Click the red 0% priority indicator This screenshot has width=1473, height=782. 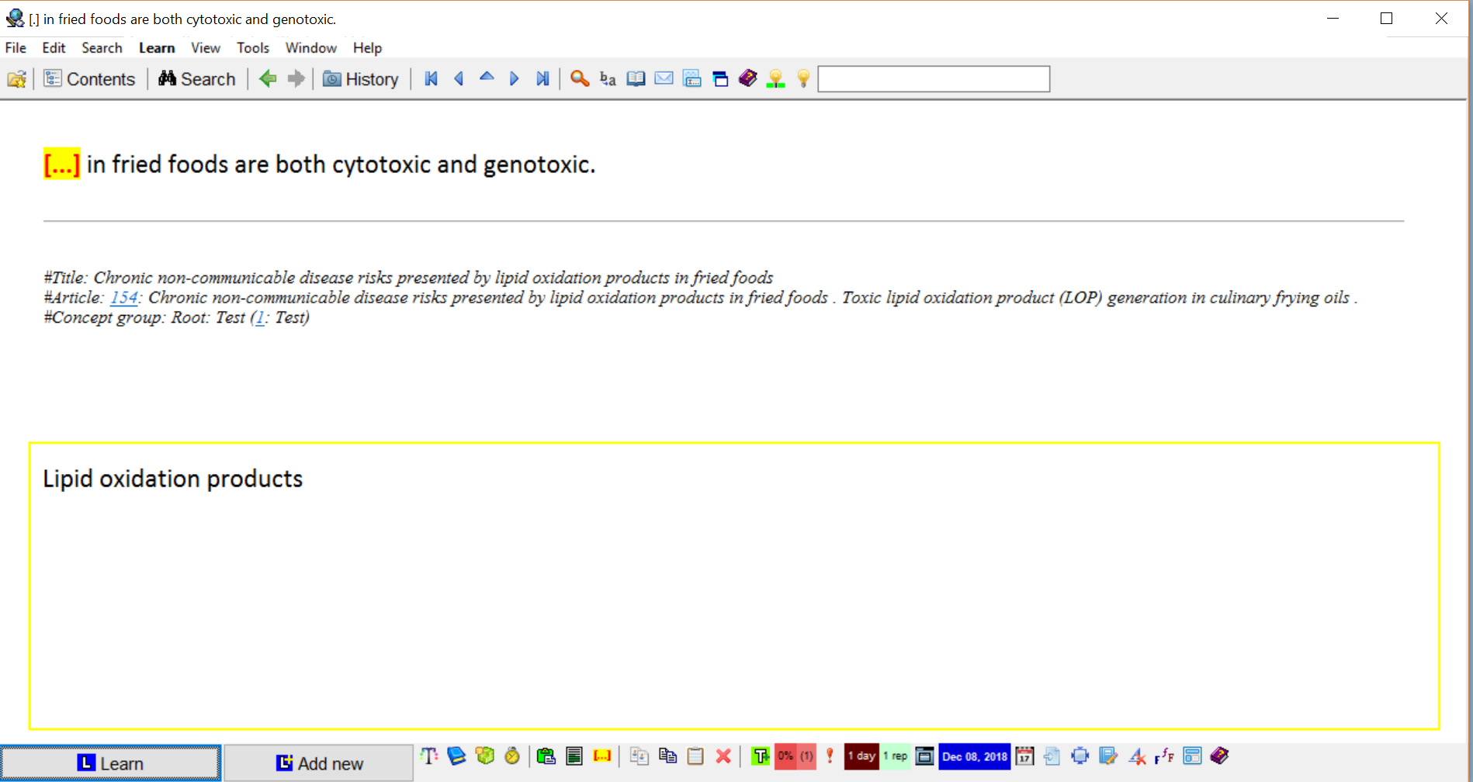click(785, 756)
